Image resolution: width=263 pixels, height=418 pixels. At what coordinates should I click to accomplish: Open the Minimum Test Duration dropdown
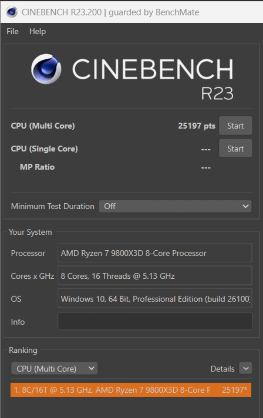click(x=175, y=206)
